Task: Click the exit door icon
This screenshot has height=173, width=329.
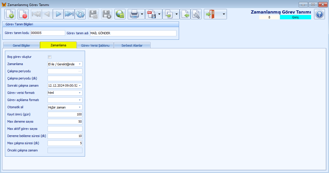Action: pos(210,14)
